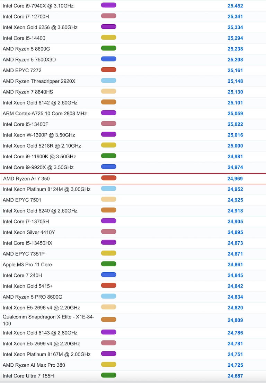Click the score 25,000 for Xeon Gold 5218R

[235, 146]
